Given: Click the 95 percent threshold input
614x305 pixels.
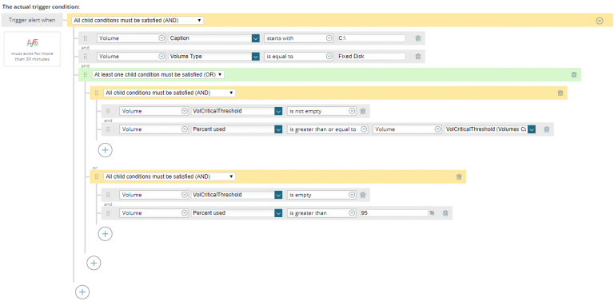Looking at the screenshot, I should click(x=394, y=213).
